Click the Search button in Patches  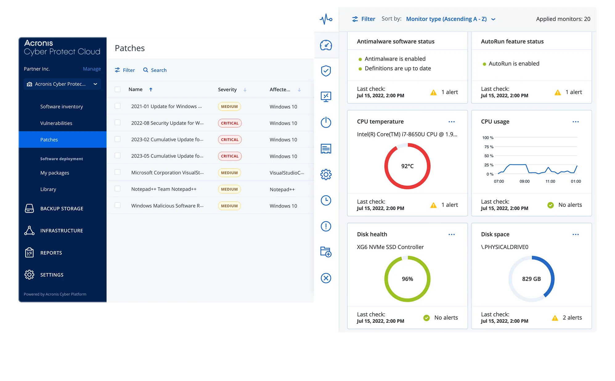point(155,70)
